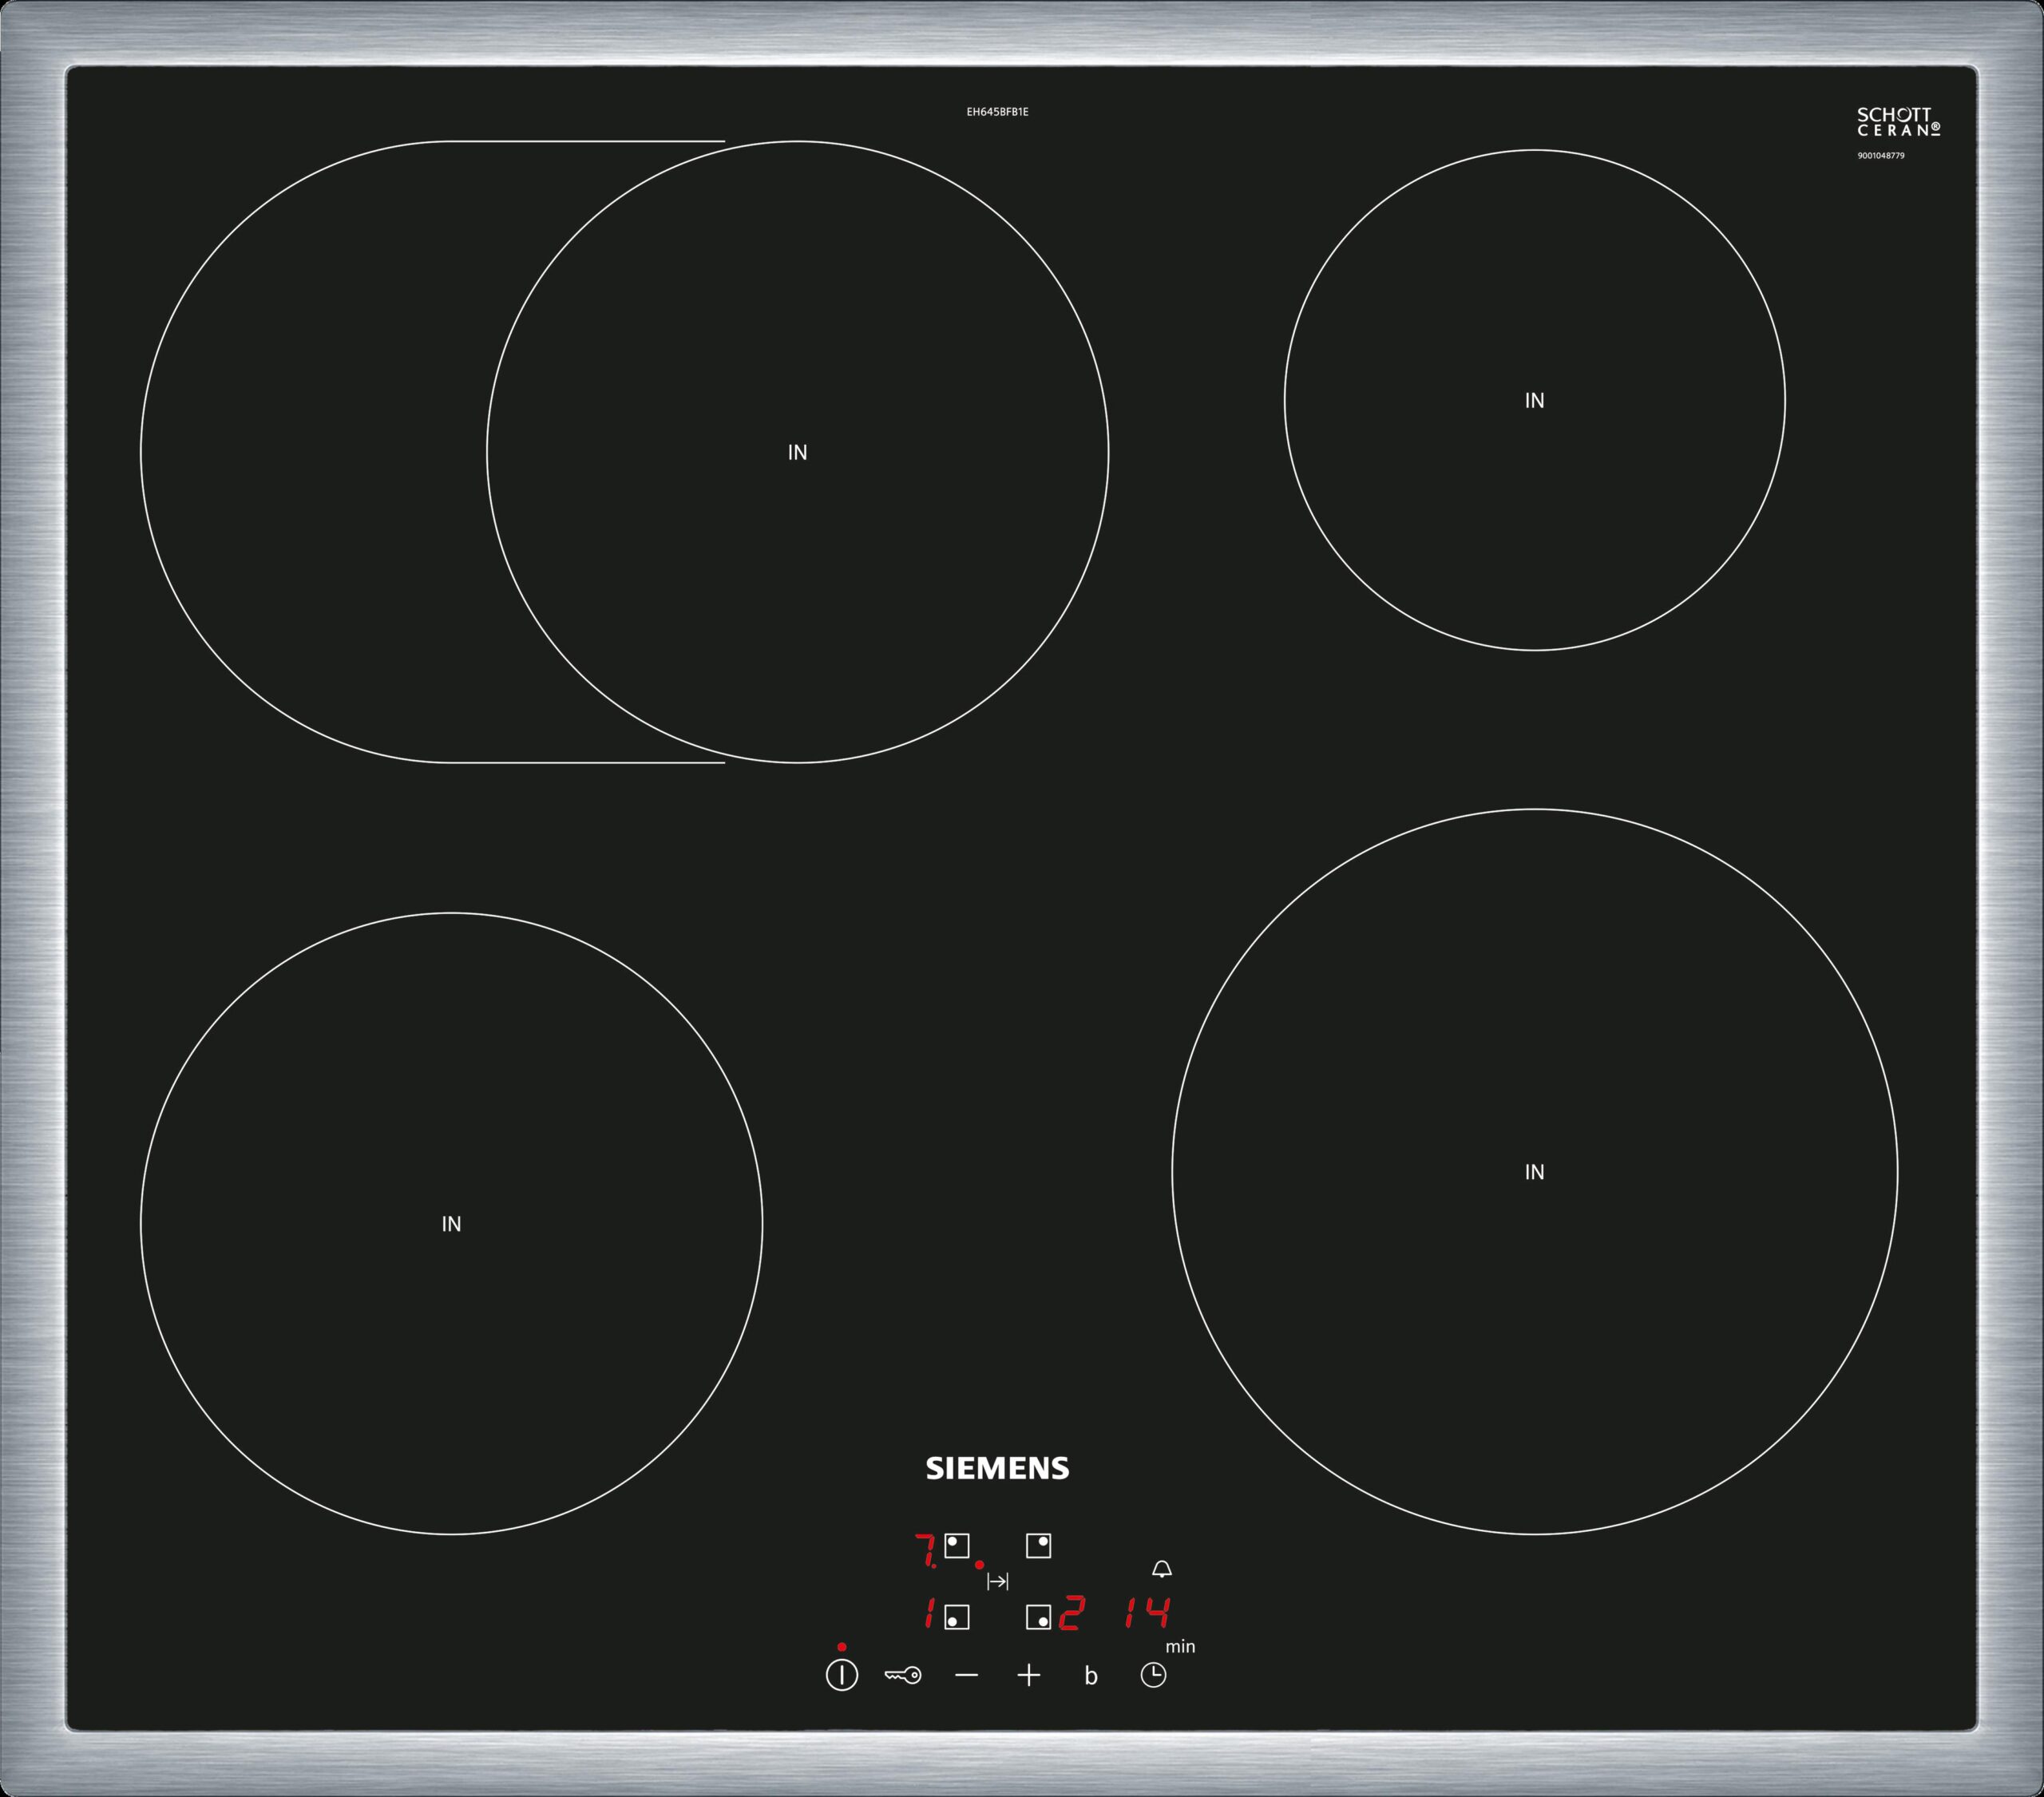This screenshot has width=2044, height=1797.
Task: Activate the powerBoost 'b' function
Action: point(1091,1676)
